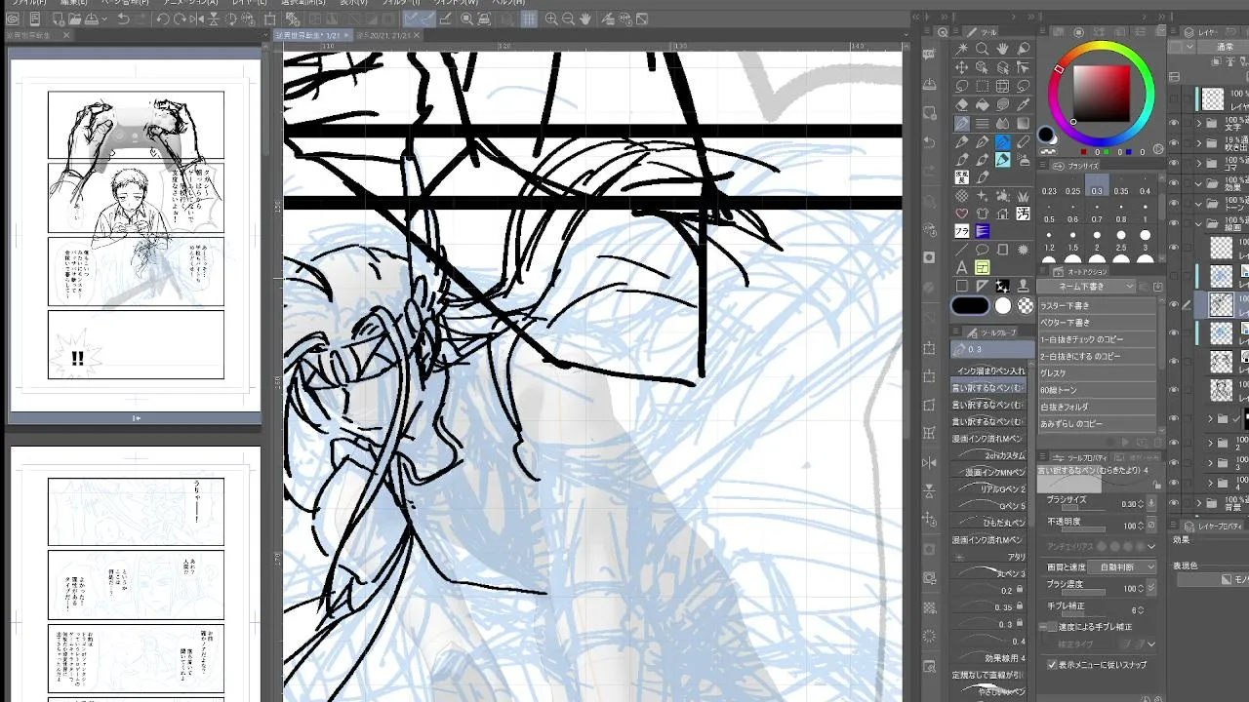Select the blue saturated lines tool
Viewport: 1249px width, 702px height.
[982, 231]
